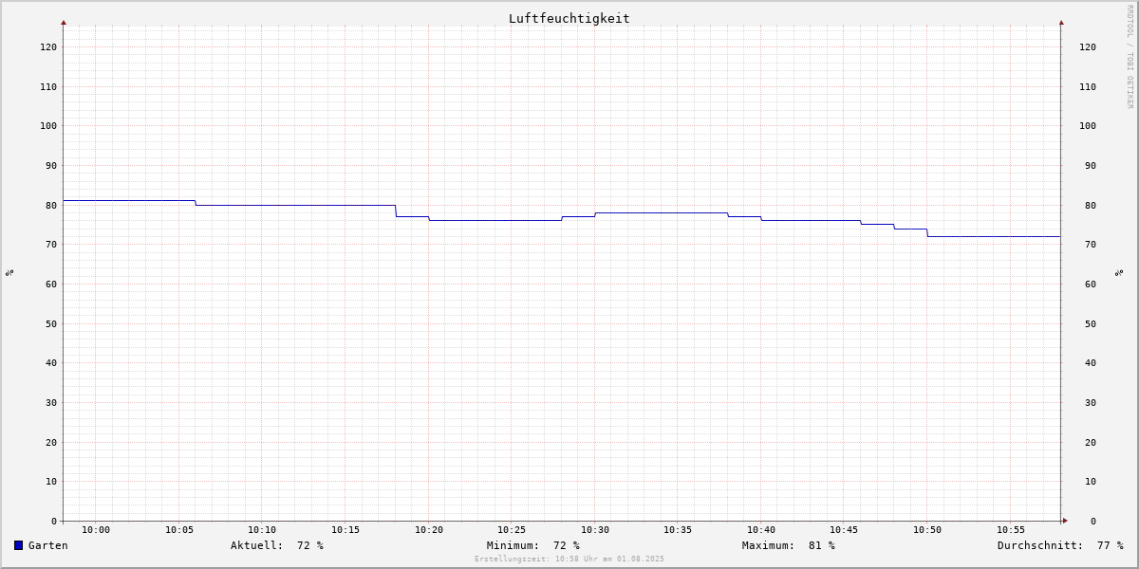This screenshot has width=1139, height=569.
Task: Click the right axis percent unit symbol
Action: (x=1119, y=272)
